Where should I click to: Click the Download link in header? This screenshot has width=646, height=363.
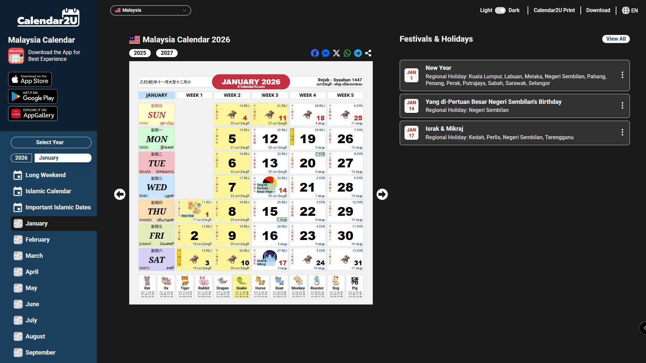click(x=598, y=10)
